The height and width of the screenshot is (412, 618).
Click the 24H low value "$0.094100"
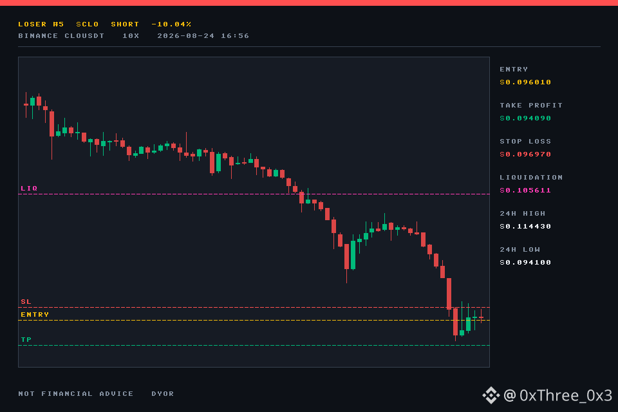coord(525,263)
